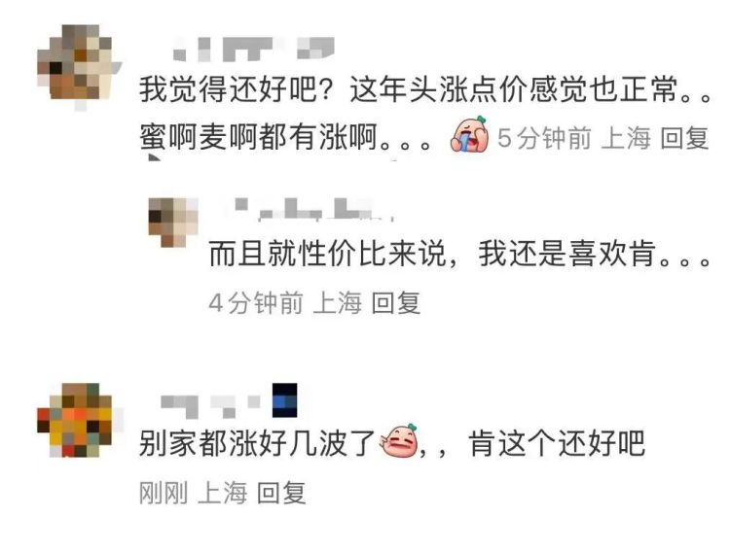Screen dimensions: 730x552
Task: Tap the blurred username on nested reply
Action: click(311, 210)
